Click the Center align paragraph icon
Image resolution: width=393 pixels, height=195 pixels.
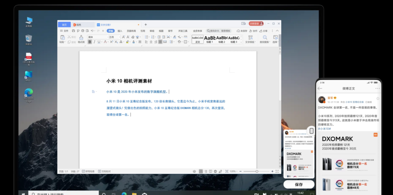click(151, 42)
